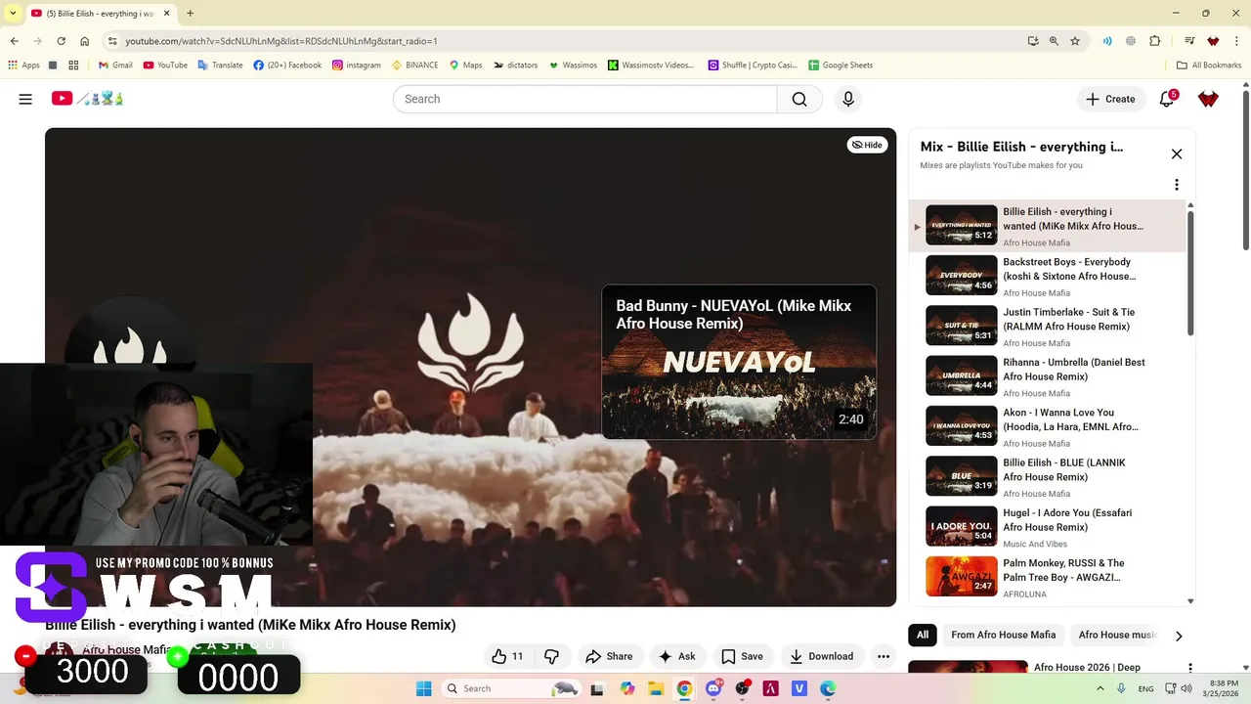Open more actions ellipsis below video

tap(884, 656)
